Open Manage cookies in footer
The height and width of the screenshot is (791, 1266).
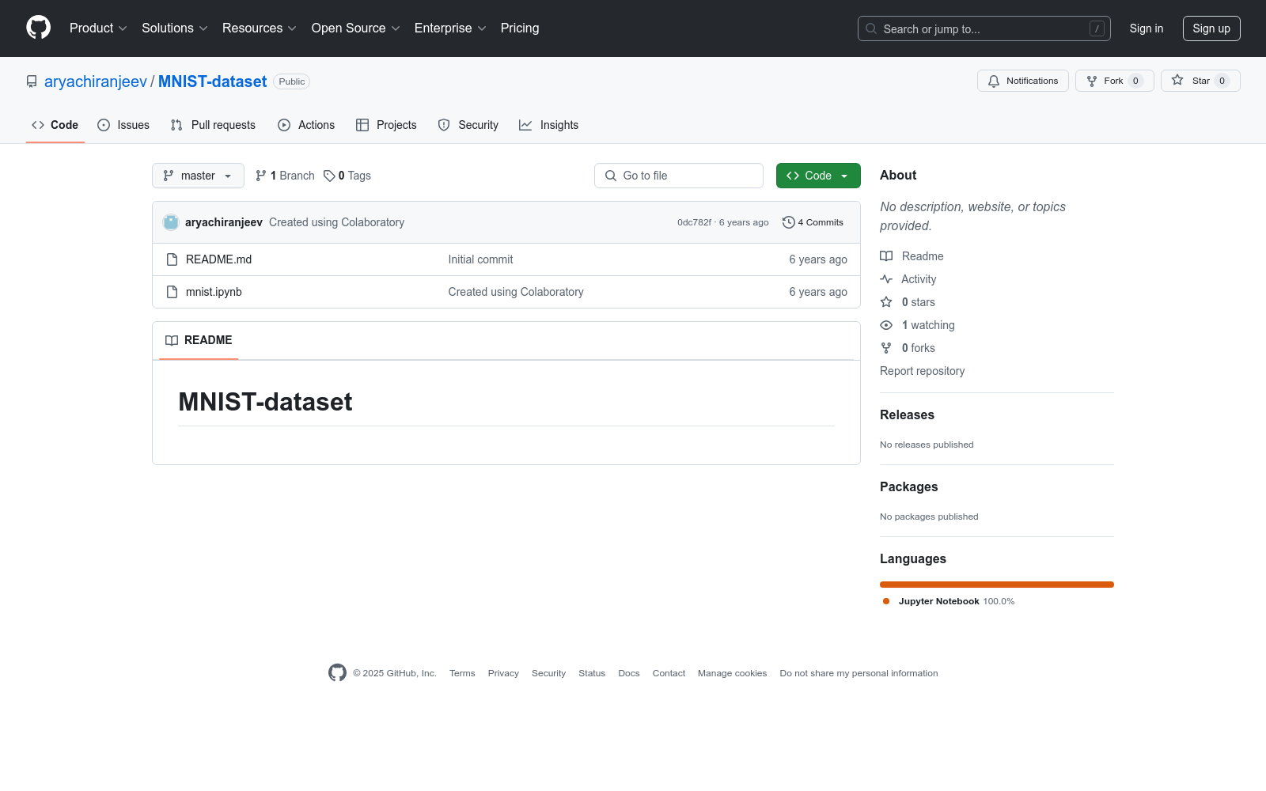click(x=732, y=673)
